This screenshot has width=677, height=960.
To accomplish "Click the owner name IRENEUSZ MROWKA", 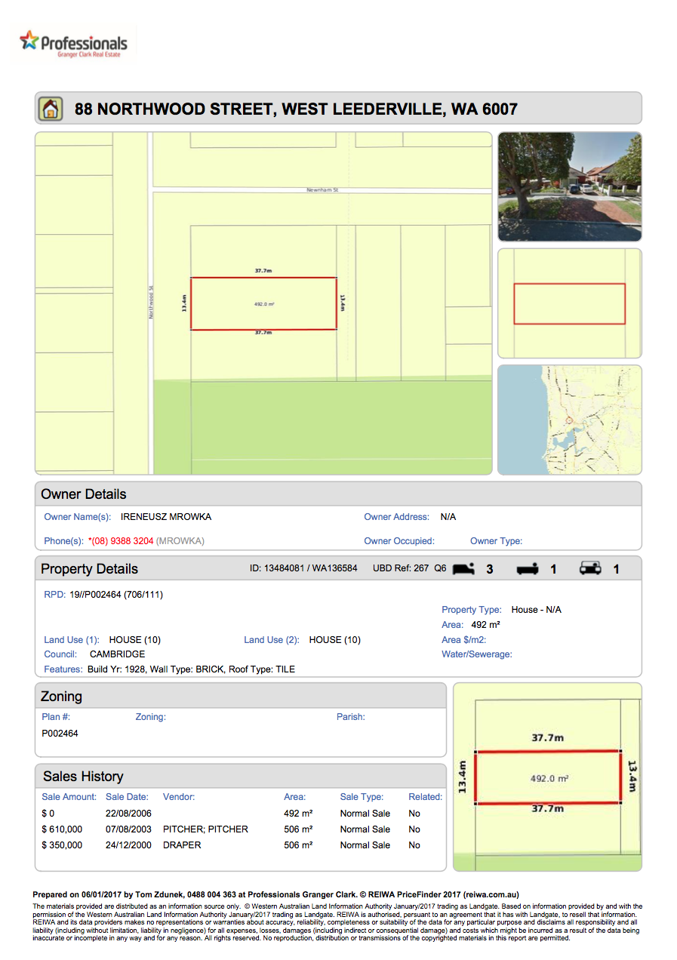I will (x=166, y=517).
